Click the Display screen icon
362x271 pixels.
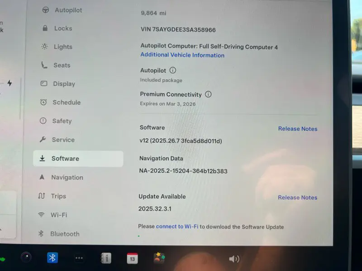click(x=43, y=84)
